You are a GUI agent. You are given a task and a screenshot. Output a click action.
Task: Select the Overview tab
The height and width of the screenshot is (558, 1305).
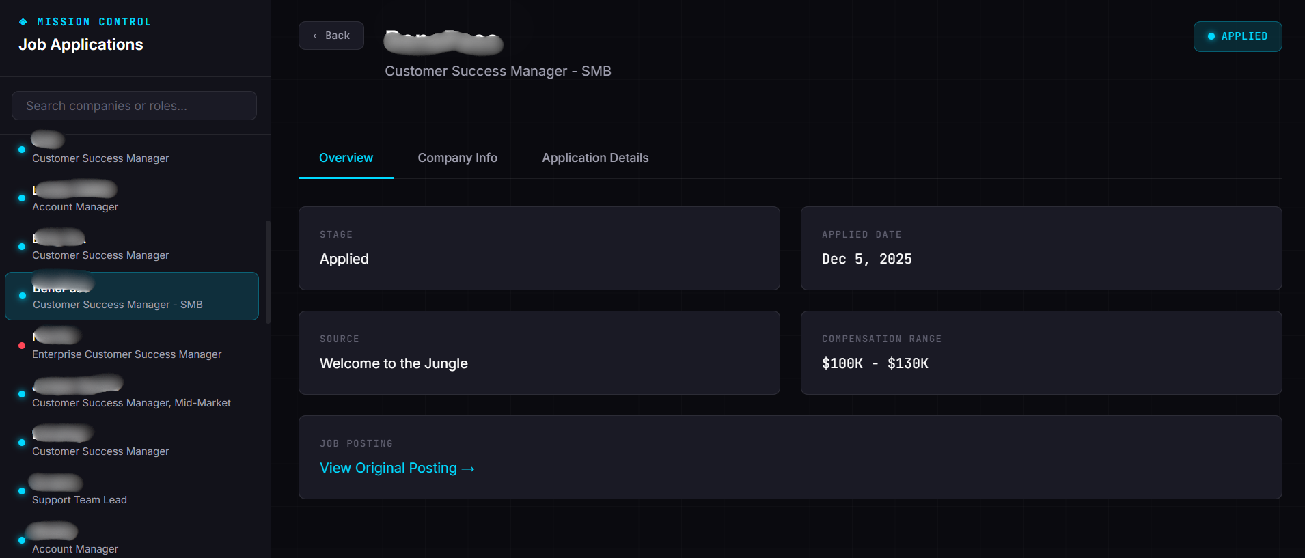(x=346, y=158)
